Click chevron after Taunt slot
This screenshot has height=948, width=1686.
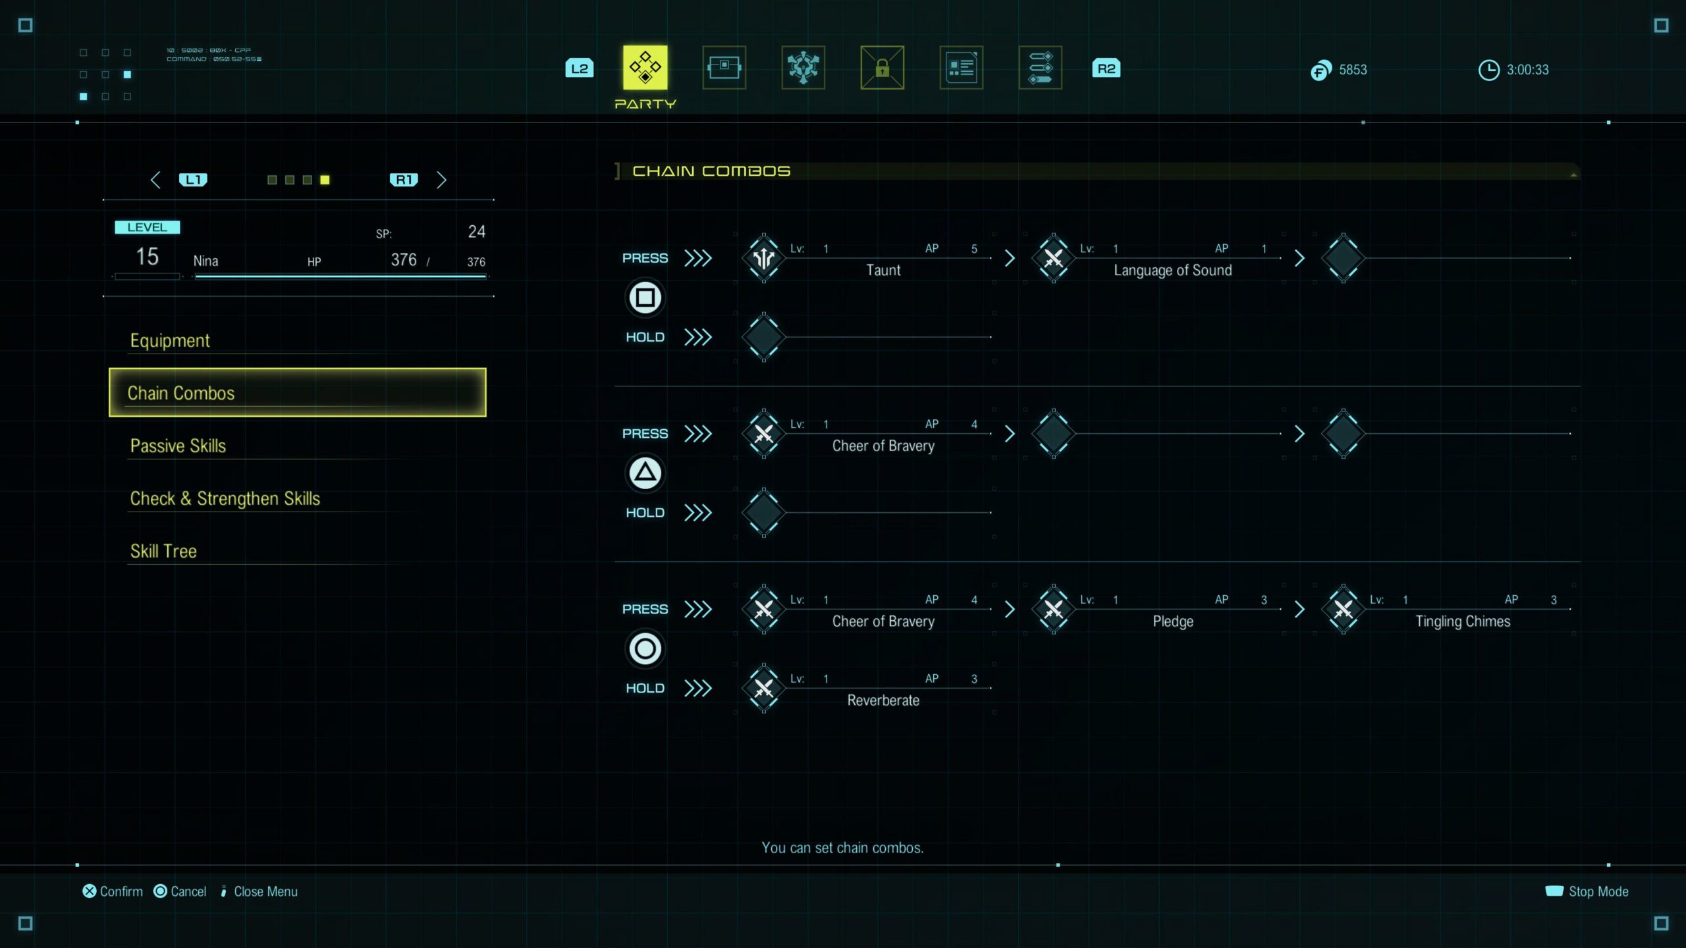click(x=1010, y=258)
